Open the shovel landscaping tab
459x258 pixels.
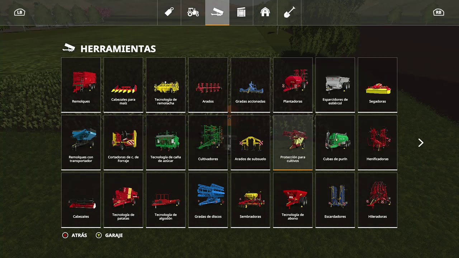tap(289, 12)
